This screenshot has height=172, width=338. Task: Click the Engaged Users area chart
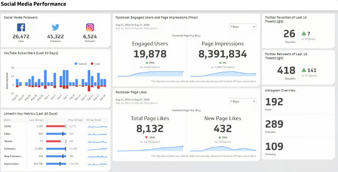[x=150, y=74]
